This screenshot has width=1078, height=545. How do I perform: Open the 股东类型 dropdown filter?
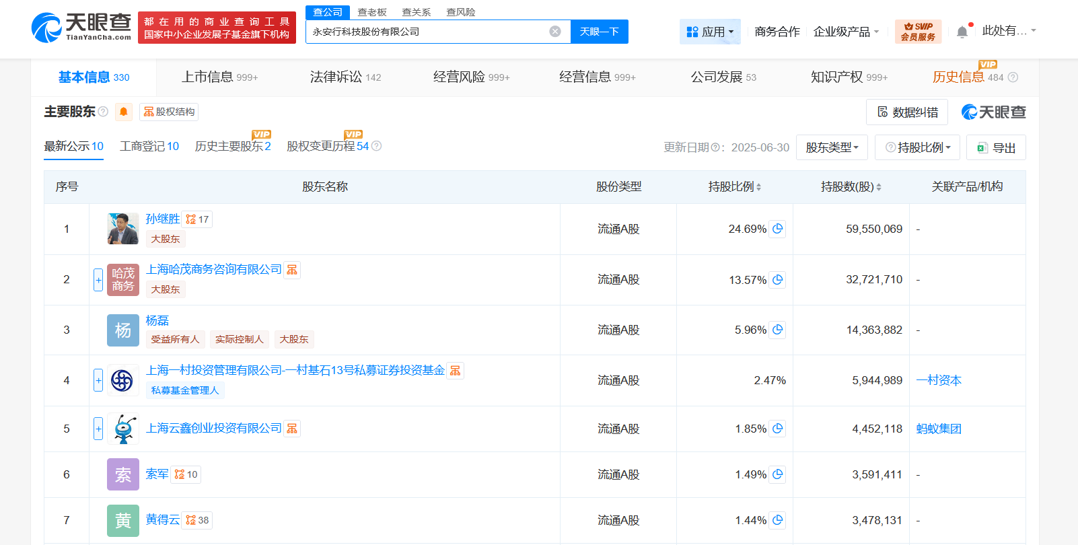pyautogui.click(x=832, y=147)
